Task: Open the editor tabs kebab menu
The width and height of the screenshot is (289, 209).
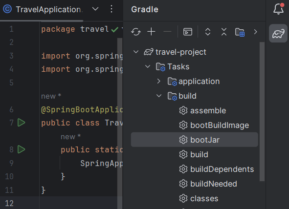Action: 111,9
